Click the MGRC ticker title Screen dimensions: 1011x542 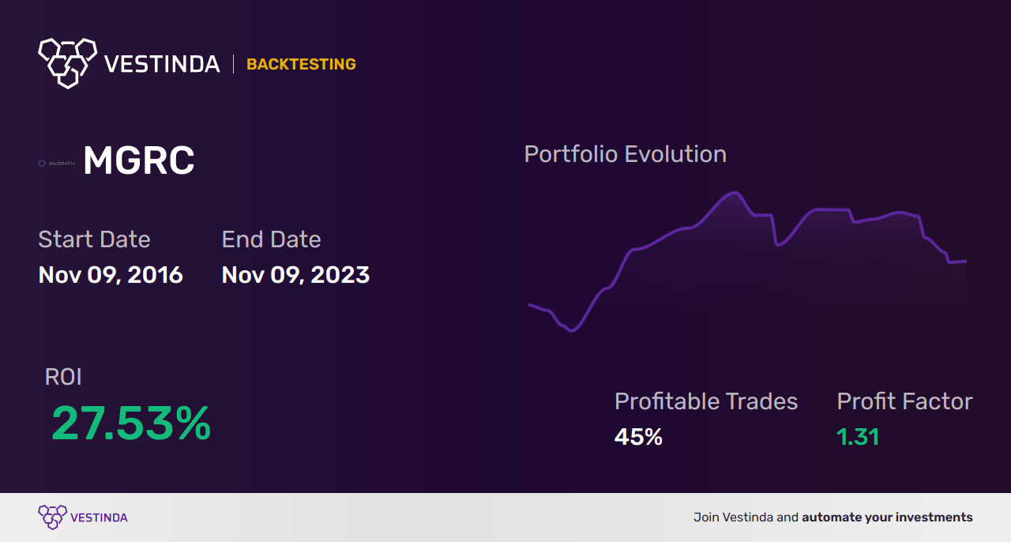tap(138, 161)
